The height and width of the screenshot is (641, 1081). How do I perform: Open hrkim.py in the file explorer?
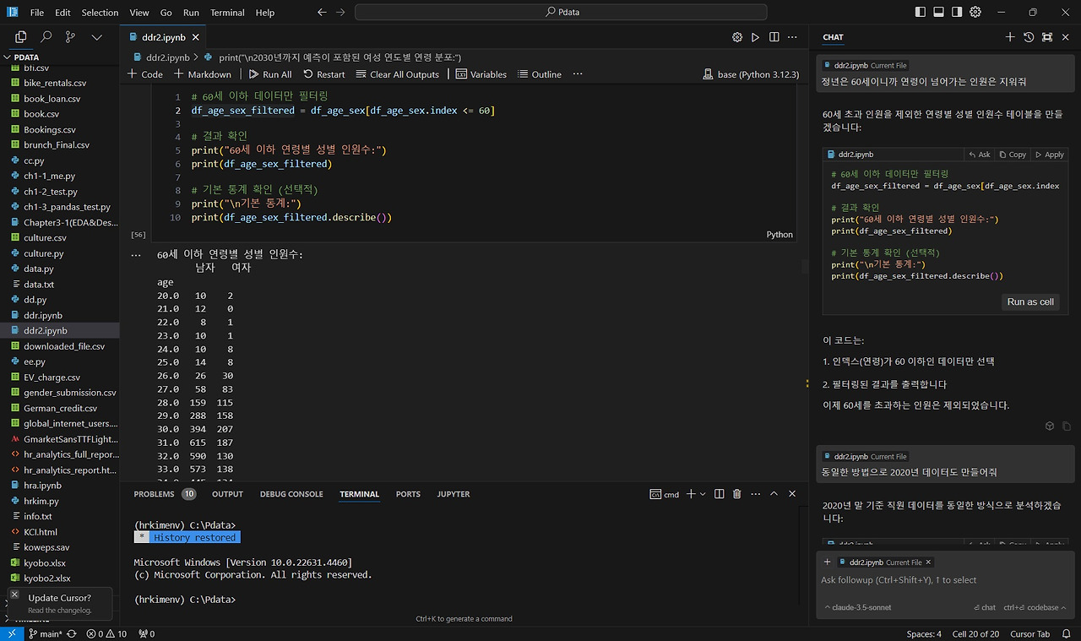tap(41, 501)
